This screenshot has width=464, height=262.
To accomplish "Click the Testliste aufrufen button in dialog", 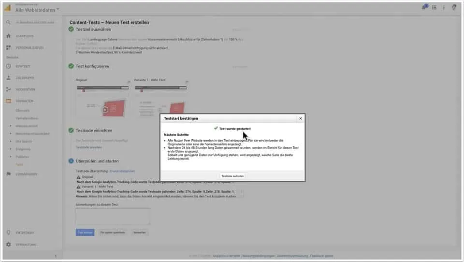I will click(x=232, y=176).
